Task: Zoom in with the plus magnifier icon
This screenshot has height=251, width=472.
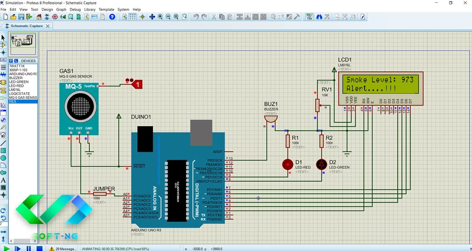Action: (160, 17)
